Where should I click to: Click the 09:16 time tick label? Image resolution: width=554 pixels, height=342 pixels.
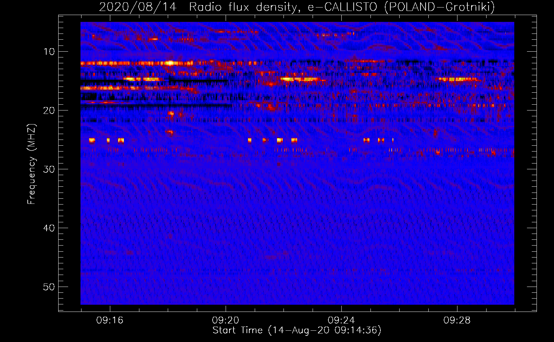110,320
